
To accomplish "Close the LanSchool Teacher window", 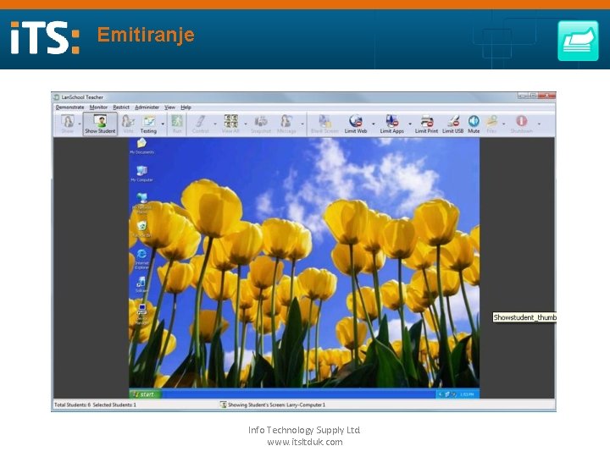I will pos(547,96).
